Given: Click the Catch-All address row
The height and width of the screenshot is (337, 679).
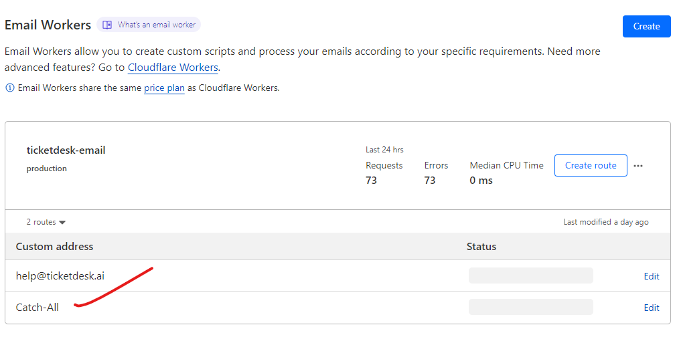Looking at the screenshot, I should (x=37, y=308).
